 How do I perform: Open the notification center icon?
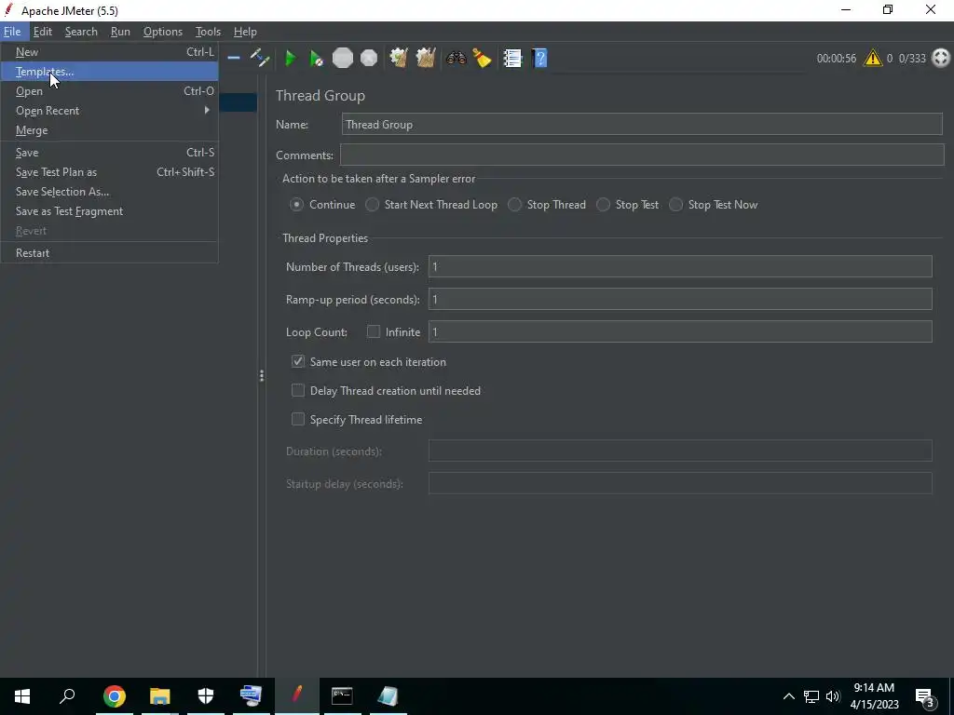tap(925, 696)
